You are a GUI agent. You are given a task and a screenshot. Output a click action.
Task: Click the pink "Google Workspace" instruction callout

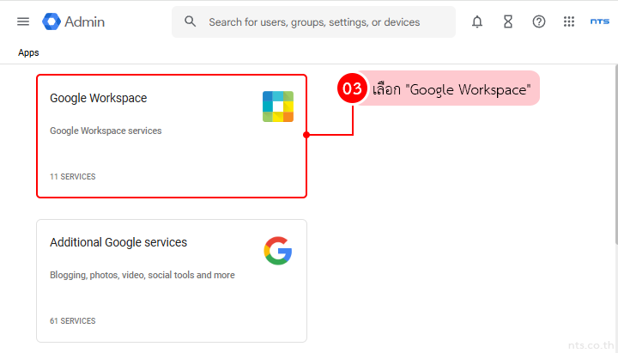pyautogui.click(x=451, y=88)
